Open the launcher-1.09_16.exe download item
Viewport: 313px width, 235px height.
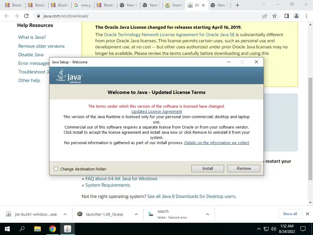100,214
